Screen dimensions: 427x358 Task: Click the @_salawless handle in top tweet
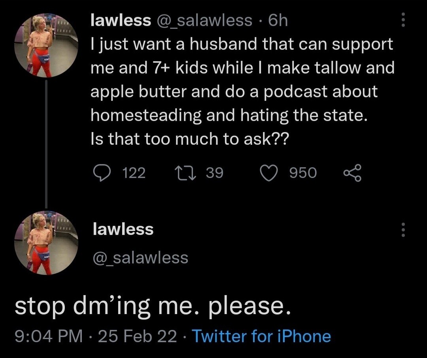tap(205, 20)
